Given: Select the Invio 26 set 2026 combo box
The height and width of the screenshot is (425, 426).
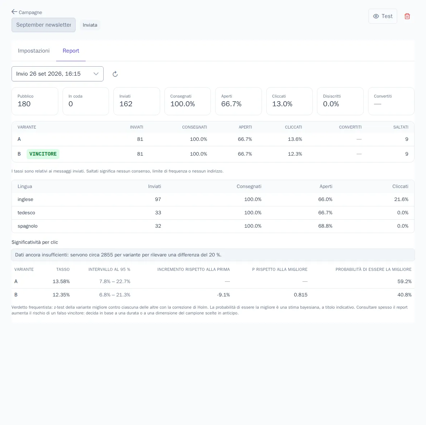Looking at the screenshot, I should click(58, 74).
